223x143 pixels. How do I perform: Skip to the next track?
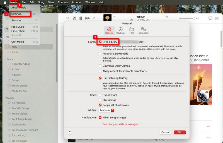(88, 18)
